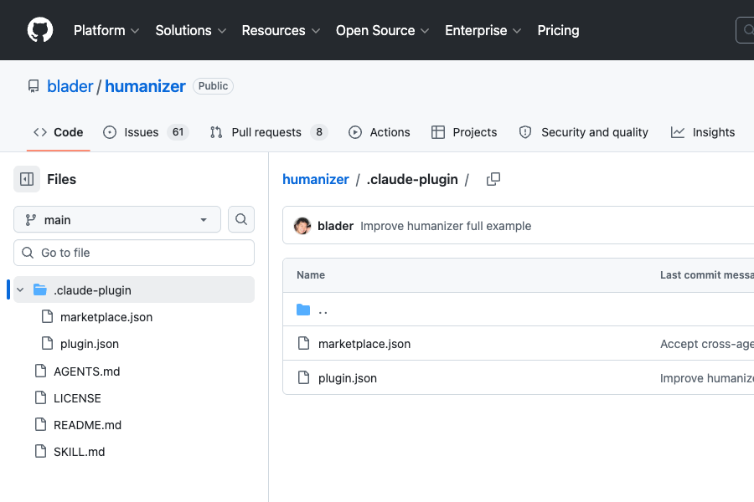
Task: Click the parent directory folder icon
Action: click(303, 310)
